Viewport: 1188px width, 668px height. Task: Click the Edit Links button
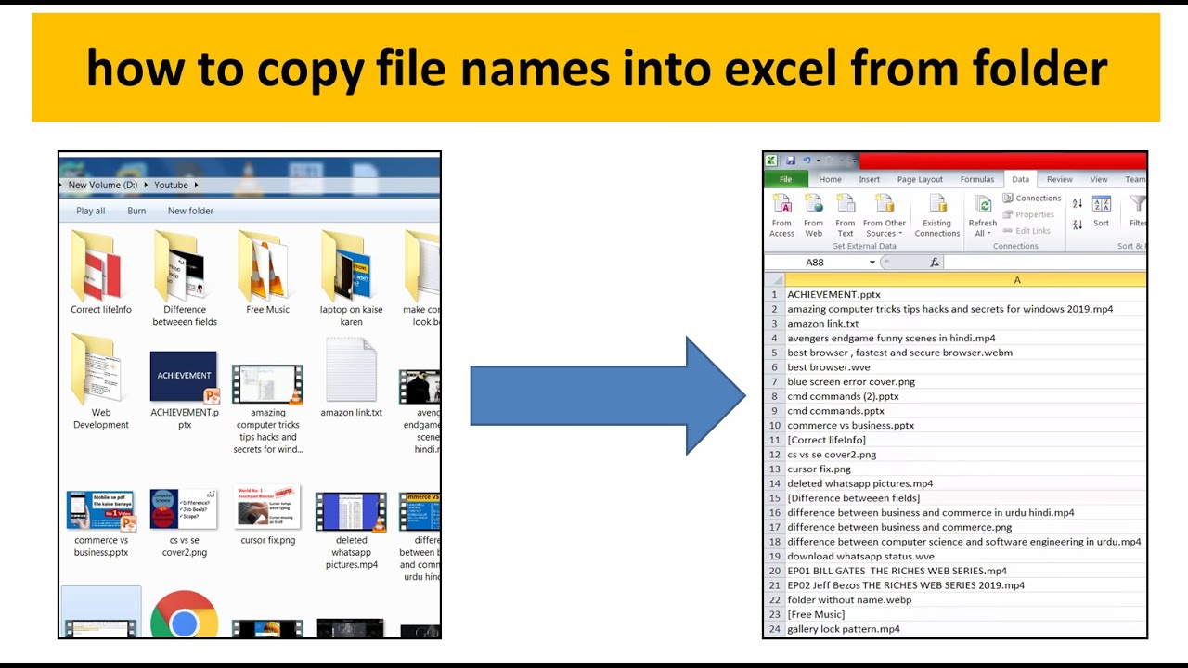tap(1027, 231)
